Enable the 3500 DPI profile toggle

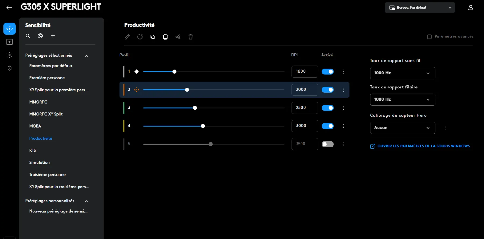(x=328, y=144)
